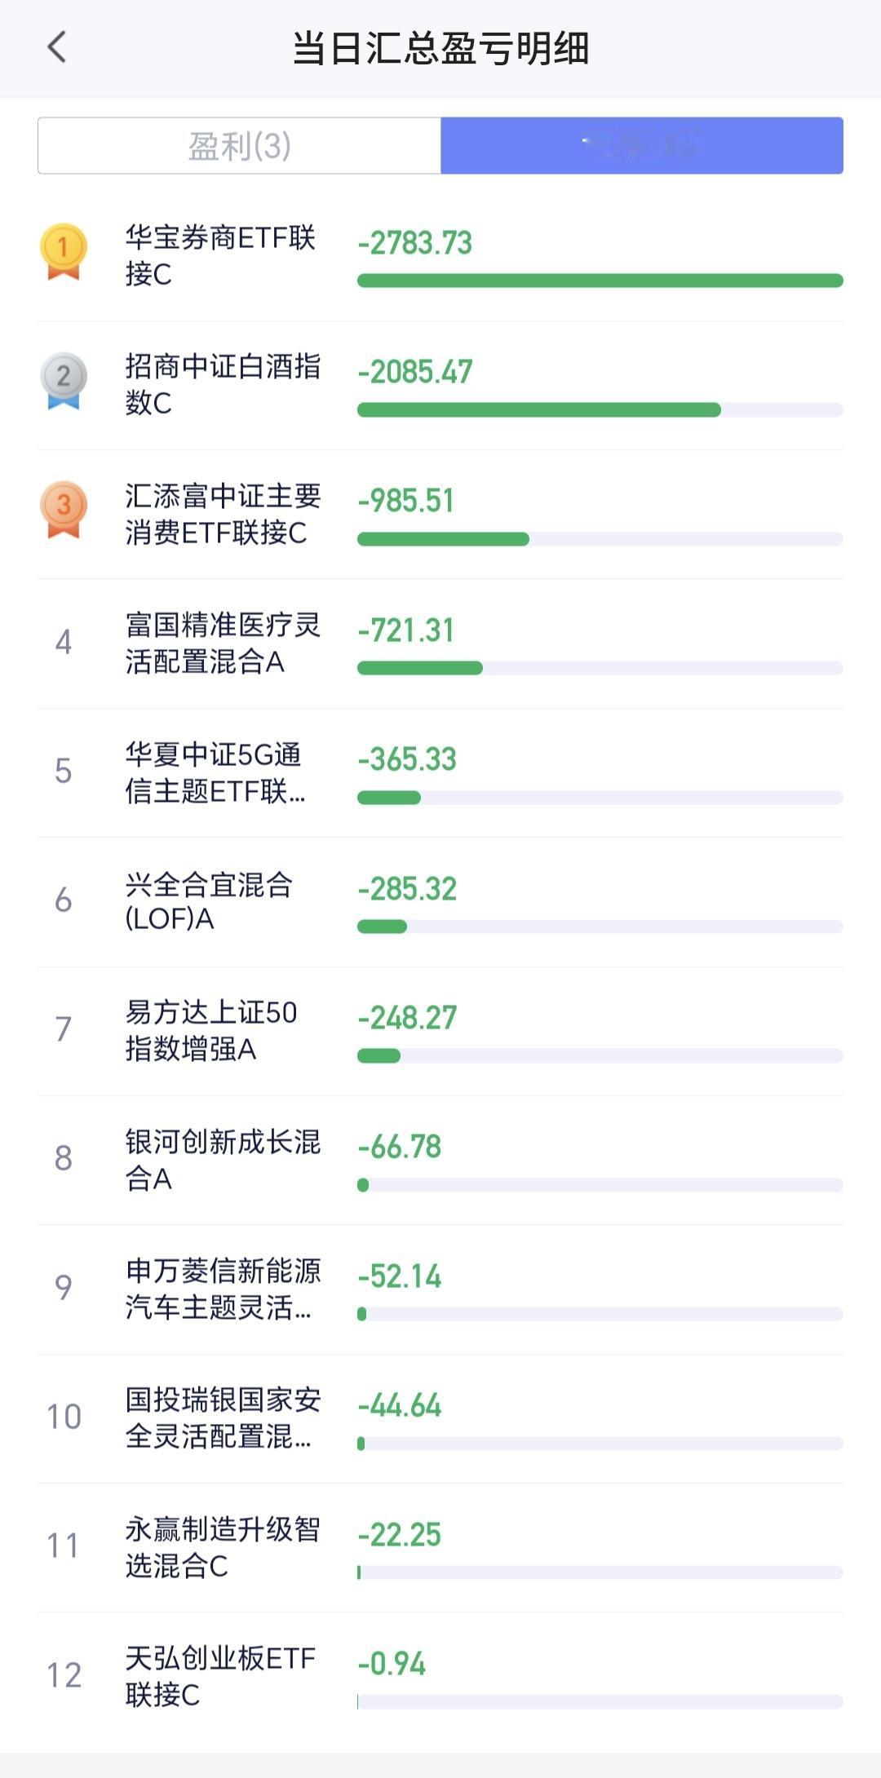
Task: Tap the back arrow icon
Action: click(x=56, y=47)
